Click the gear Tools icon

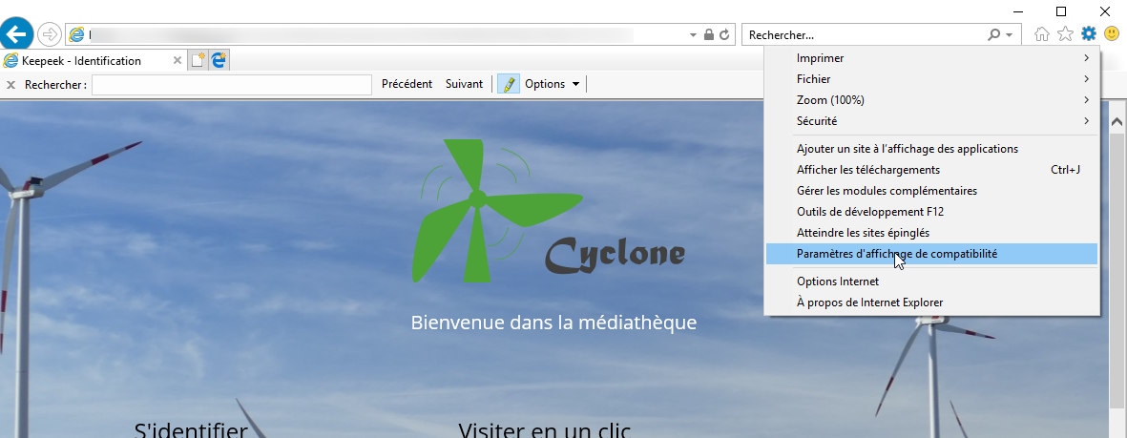click(1089, 33)
